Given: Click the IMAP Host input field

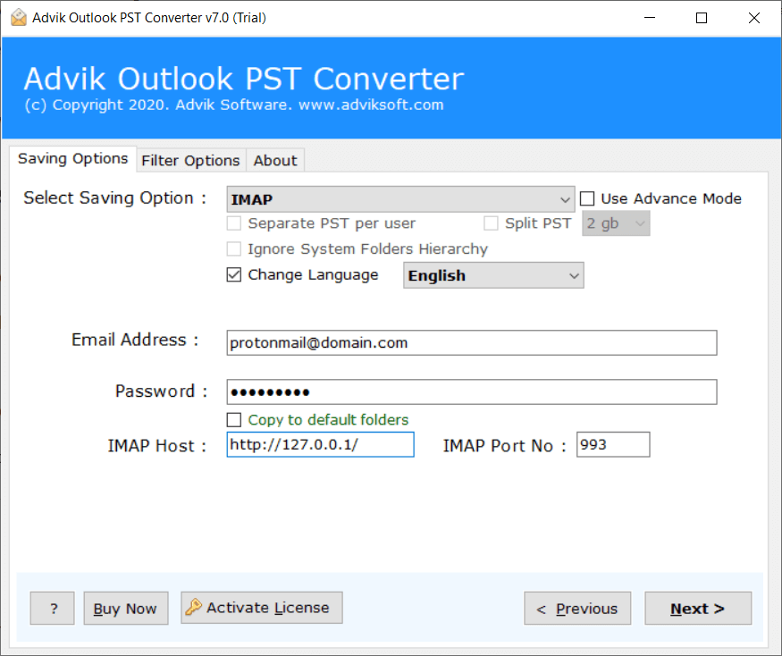Looking at the screenshot, I should (x=320, y=444).
